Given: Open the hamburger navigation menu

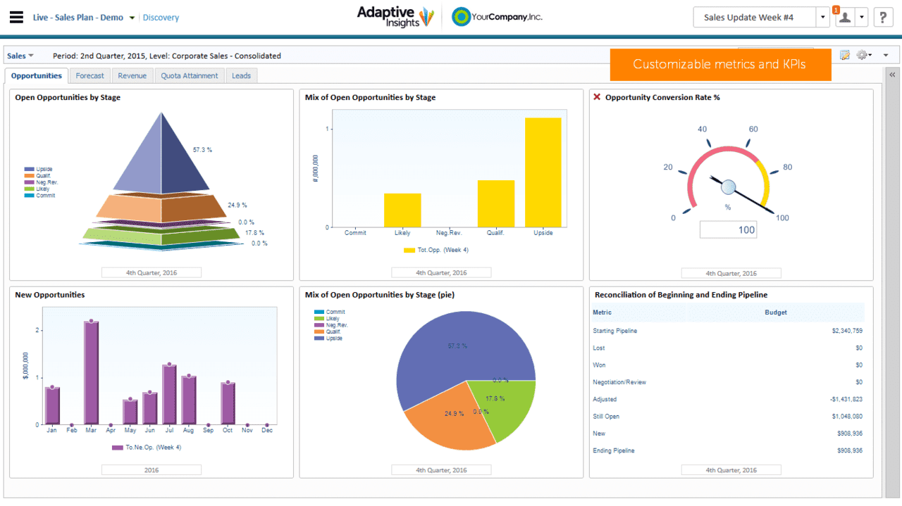Looking at the screenshot, I should tap(16, 18).
